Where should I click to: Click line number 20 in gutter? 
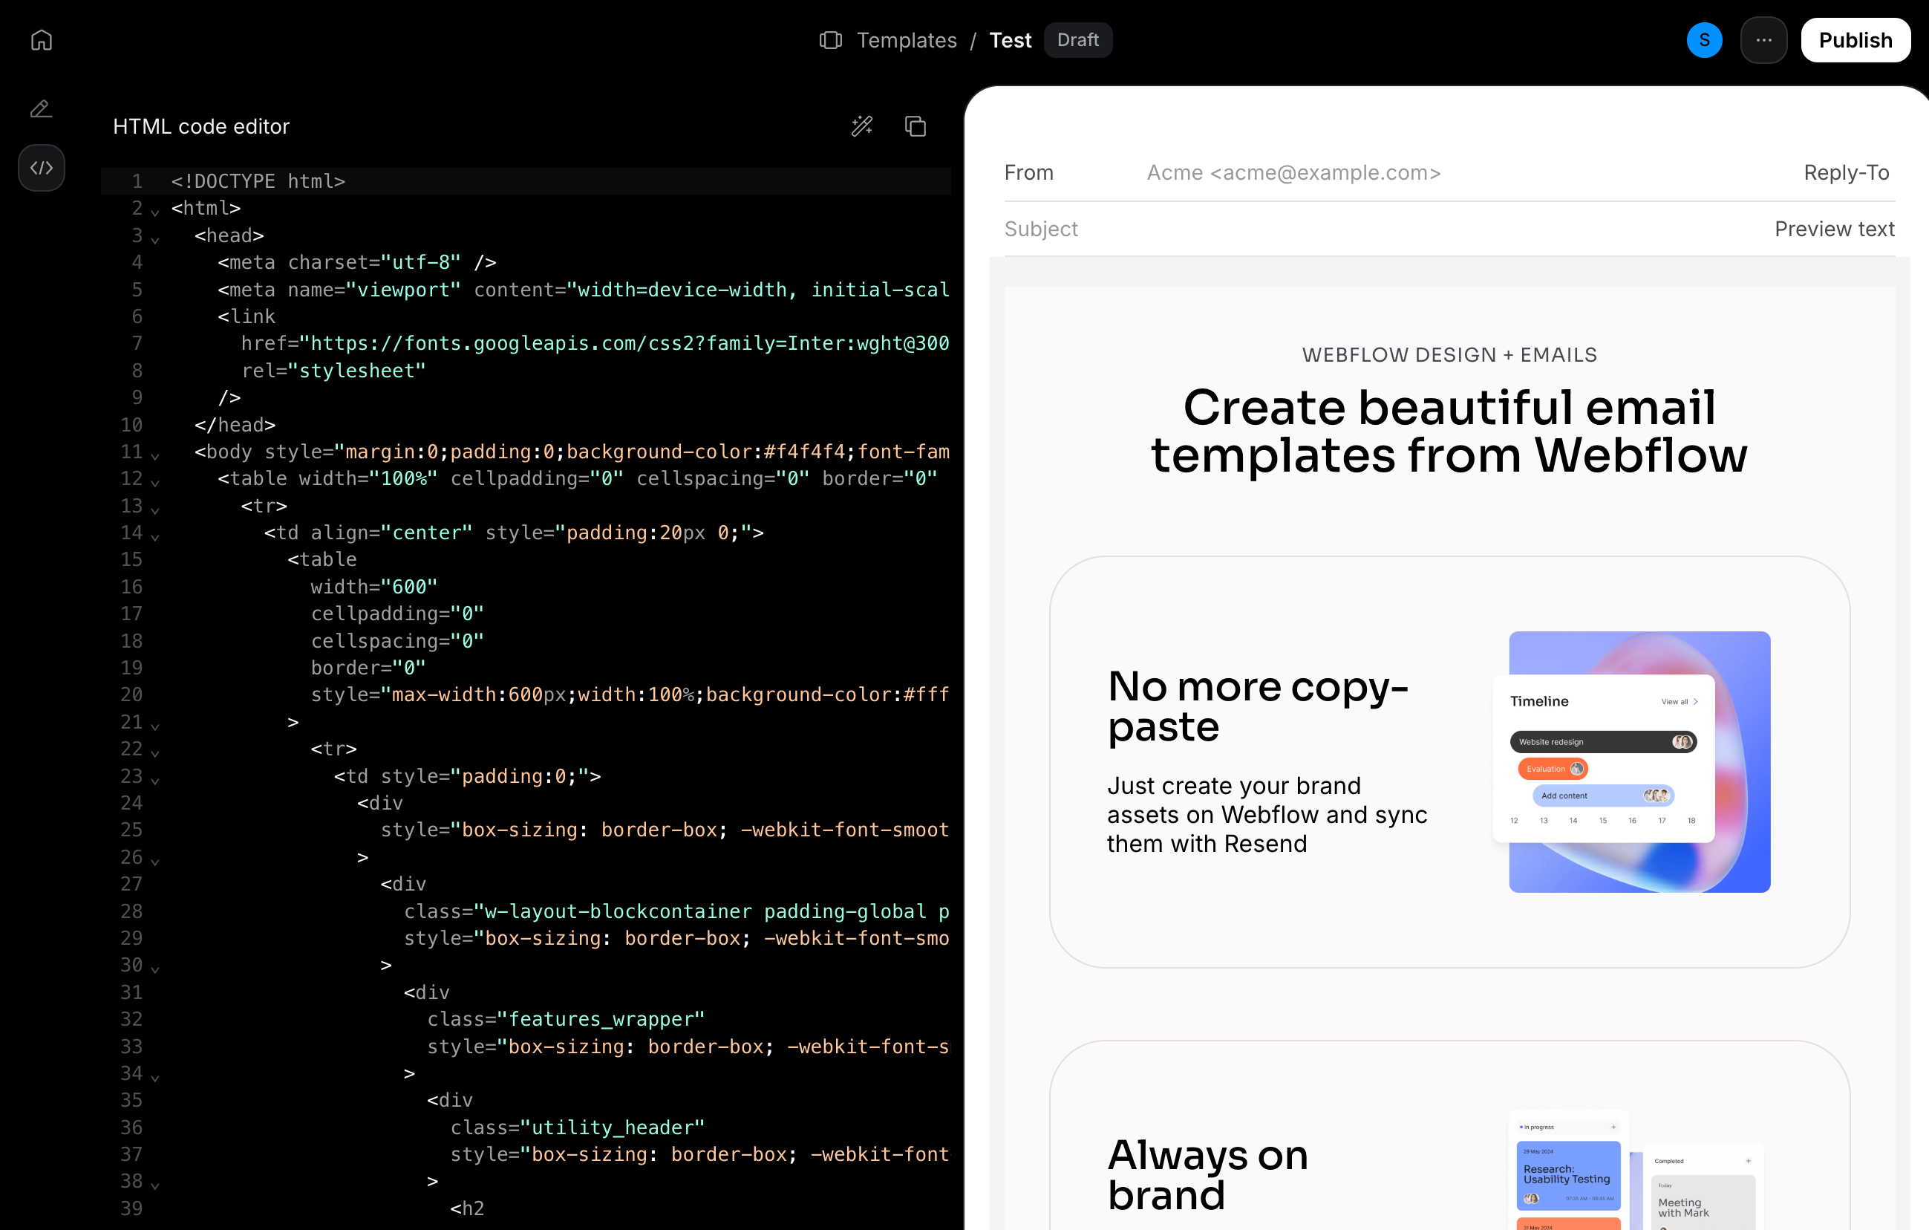[131, 694]
